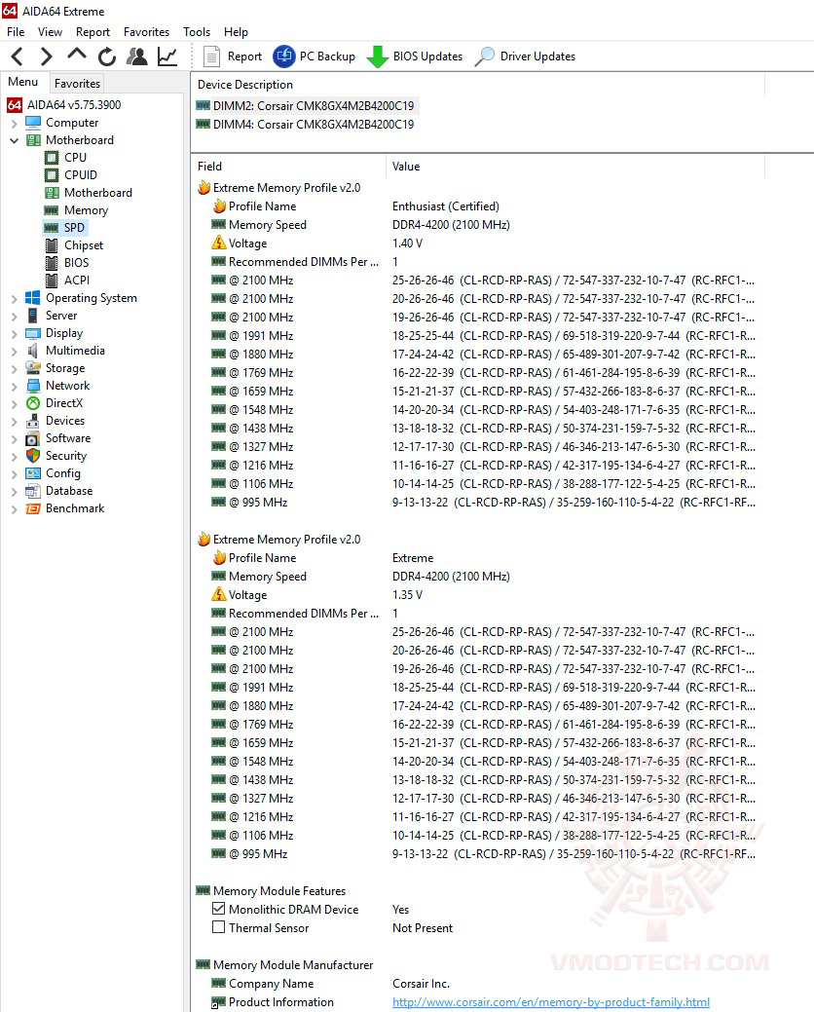Select the CPU tree item
Screen dimensions: 814x1012
coord(75,158)
